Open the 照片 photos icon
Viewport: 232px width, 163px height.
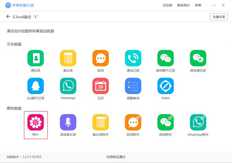36,122
